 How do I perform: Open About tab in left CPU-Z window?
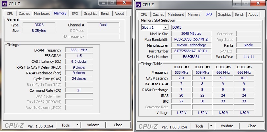click(x=119, y=14)
